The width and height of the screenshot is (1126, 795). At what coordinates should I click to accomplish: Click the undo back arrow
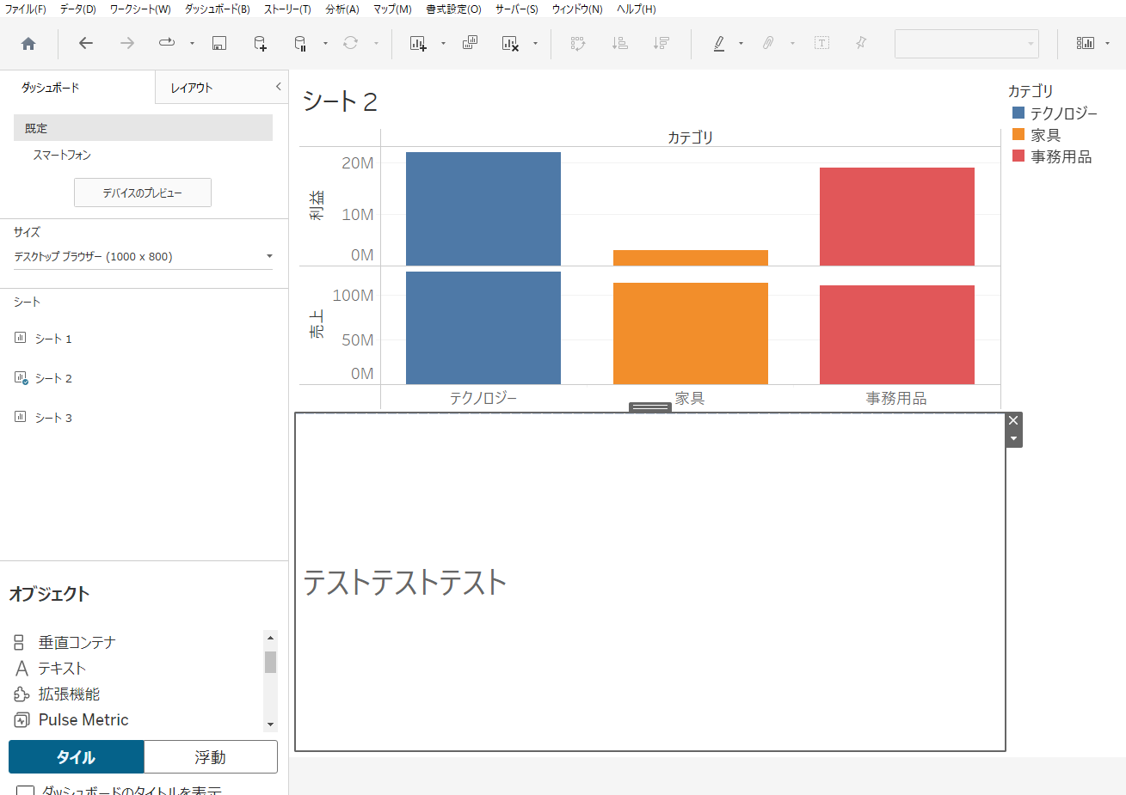85,43
